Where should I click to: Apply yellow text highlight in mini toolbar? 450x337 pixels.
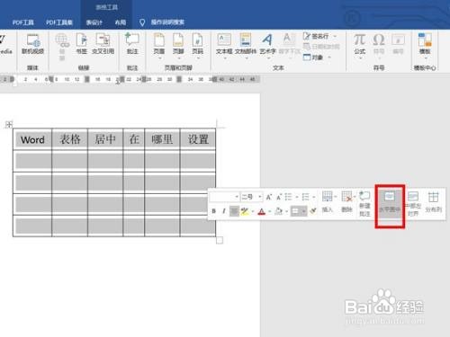pyautogui.click(x=245, y=211)
